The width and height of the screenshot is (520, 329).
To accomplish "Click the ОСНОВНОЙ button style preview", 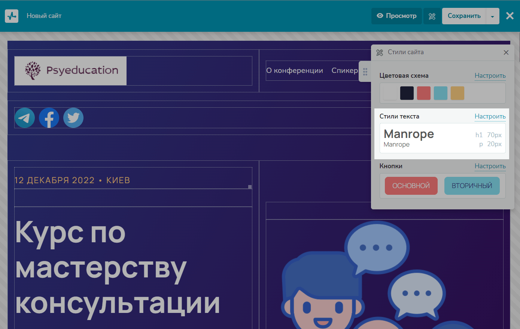I will click(x=411, y=186).
